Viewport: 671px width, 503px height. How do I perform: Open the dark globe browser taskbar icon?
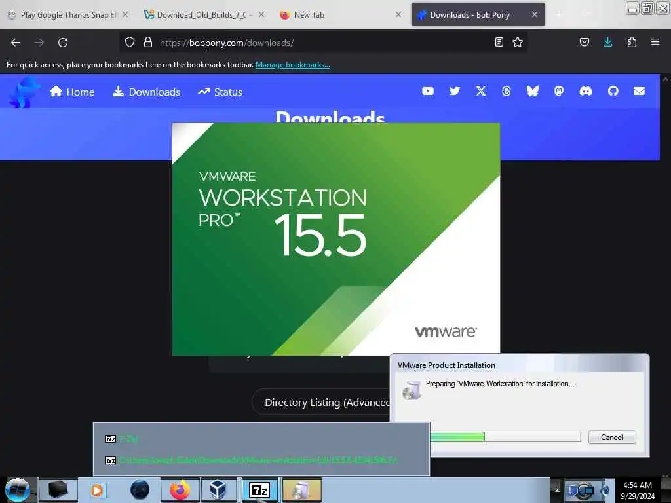[140, 490]
